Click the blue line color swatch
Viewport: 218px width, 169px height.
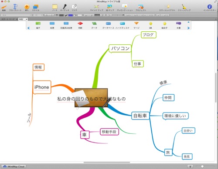tap(71, 15)
